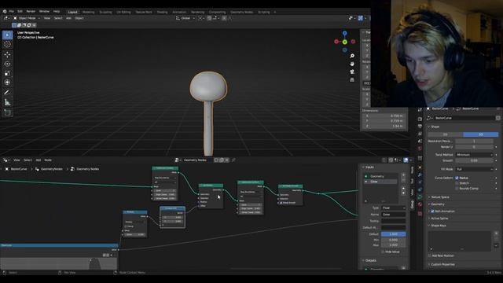Adjust the Smooth slider value

click(474, 160)
